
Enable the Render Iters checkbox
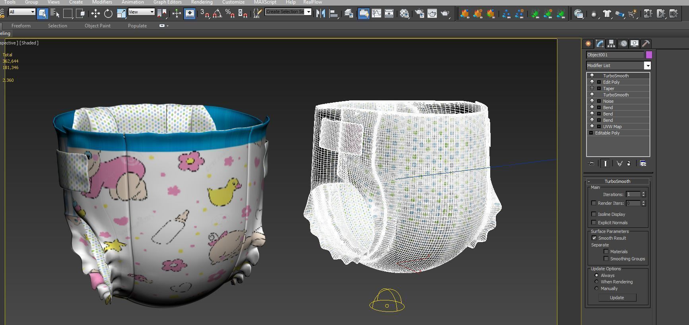[594, 203]
